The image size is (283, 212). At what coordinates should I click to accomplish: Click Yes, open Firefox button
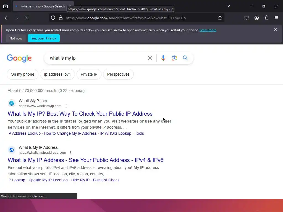(44, 38)
